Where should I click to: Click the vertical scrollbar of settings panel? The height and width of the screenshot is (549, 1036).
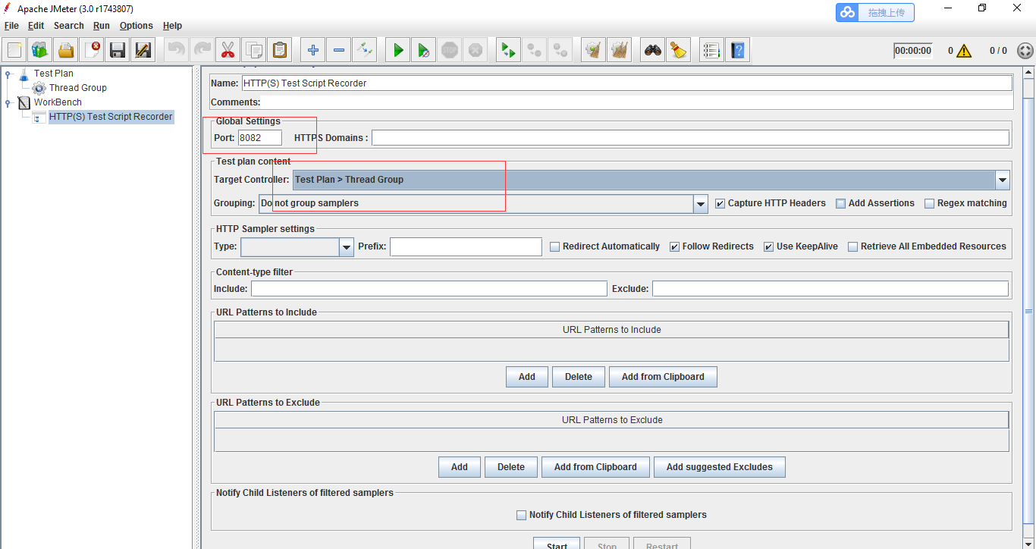[x=1029, y=311]
